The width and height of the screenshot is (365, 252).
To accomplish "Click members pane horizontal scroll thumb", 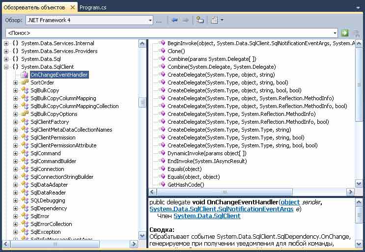I will pos(225,192).
